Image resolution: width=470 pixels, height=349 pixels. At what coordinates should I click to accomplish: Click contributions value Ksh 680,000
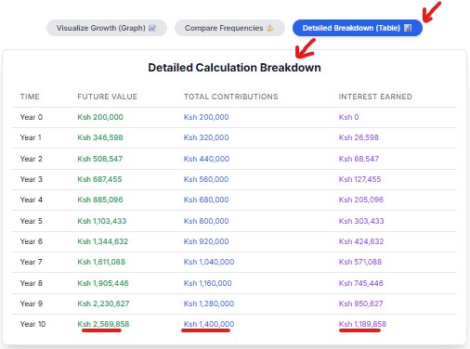click(206, 200)
